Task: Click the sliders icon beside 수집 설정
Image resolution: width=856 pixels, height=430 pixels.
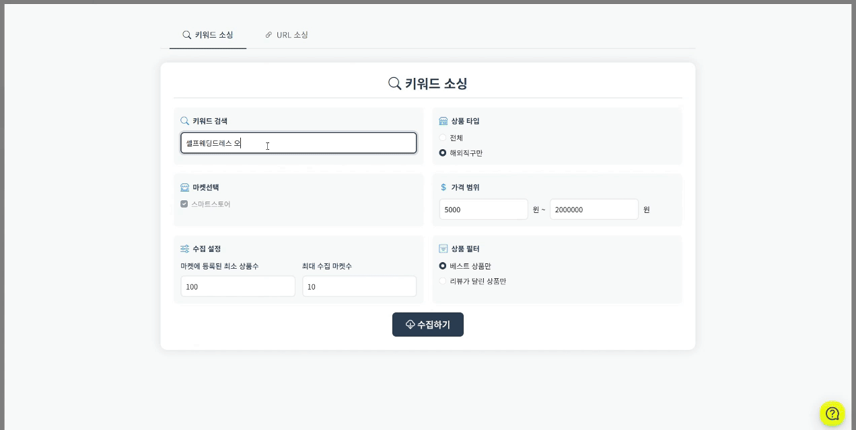Action: coord(184,249)
